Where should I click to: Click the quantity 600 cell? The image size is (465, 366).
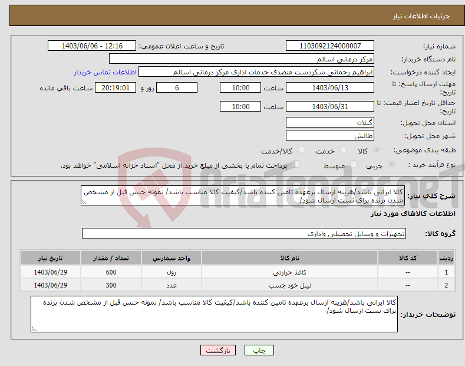pyautogui.click(x=111, y=272)
